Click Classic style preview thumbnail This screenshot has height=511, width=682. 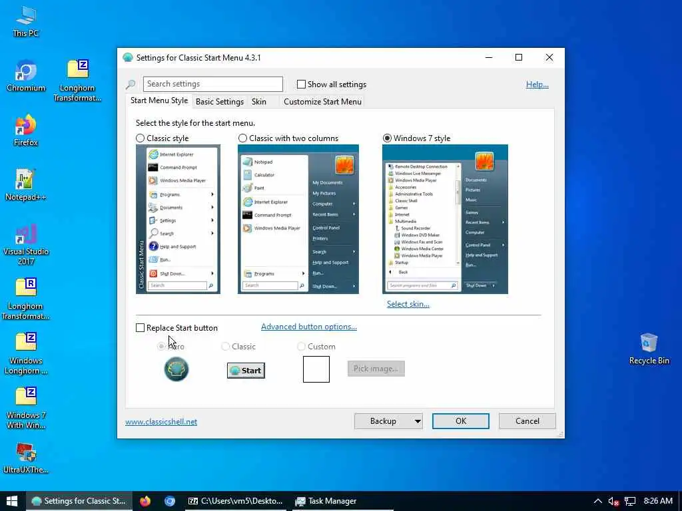(178, 219)
